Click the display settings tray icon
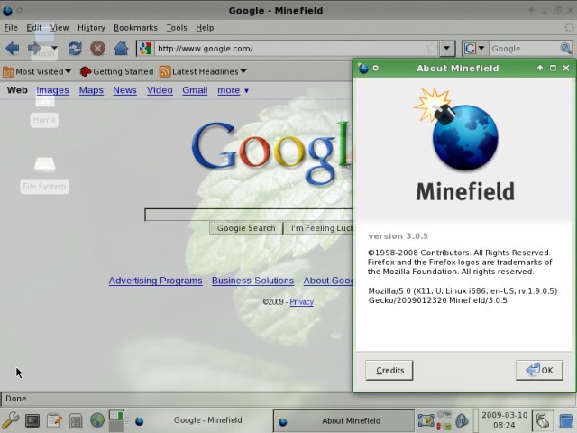This screenshot has width=577, height=433. click(426, 420)
